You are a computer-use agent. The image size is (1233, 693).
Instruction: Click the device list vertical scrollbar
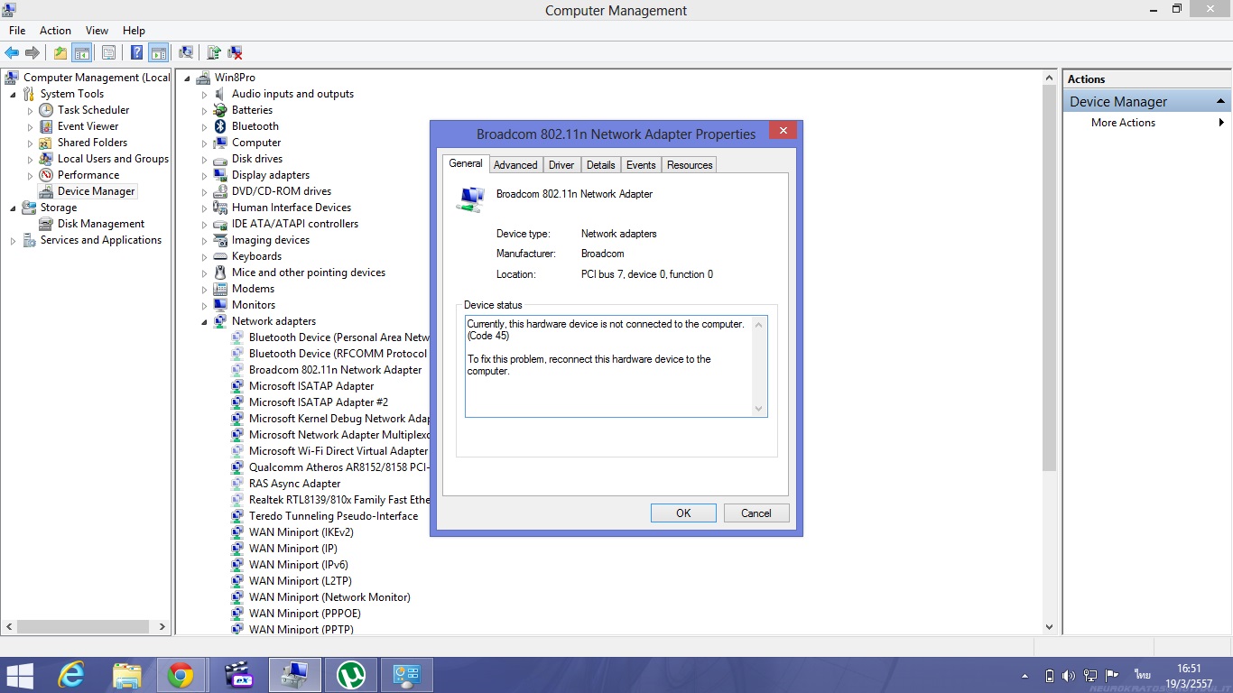point(1049,278)
